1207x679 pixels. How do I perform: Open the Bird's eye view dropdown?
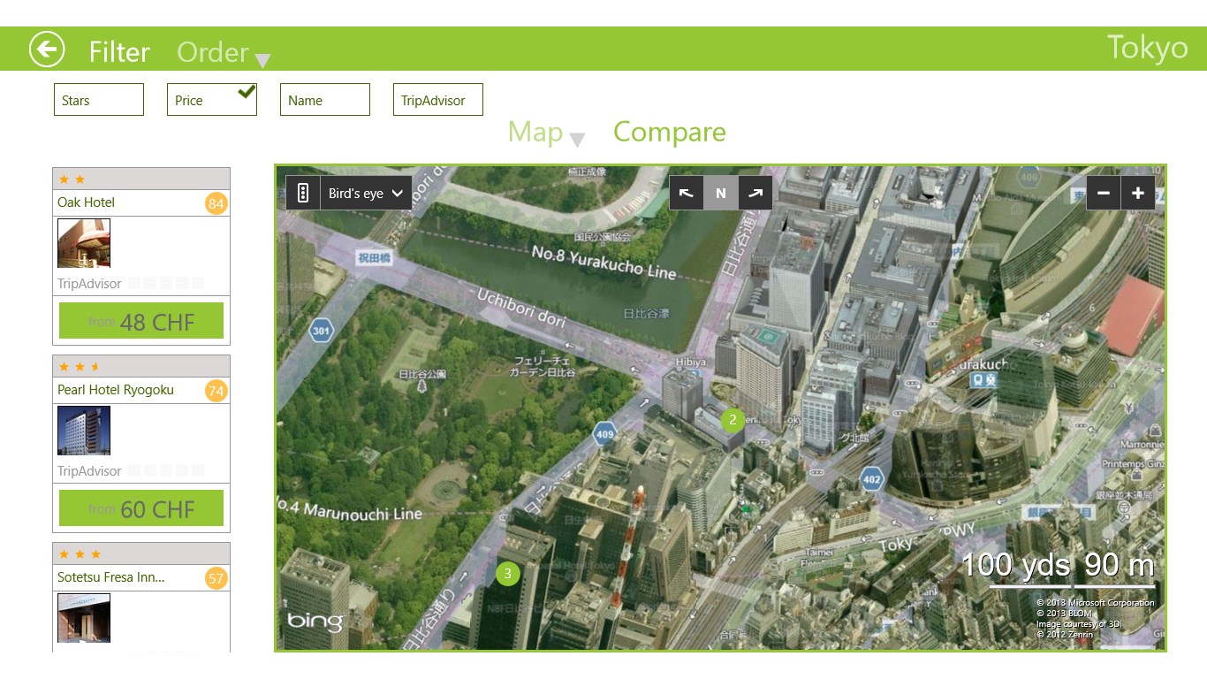(x=366, y=193)
